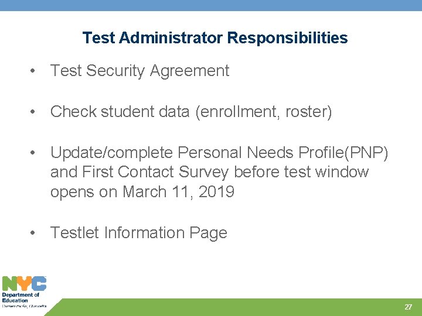Click the NYC logo
This screenshot has width=422, height=316.
point(24,283)
